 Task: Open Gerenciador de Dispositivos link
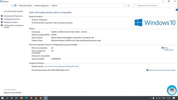coord(13,16)
